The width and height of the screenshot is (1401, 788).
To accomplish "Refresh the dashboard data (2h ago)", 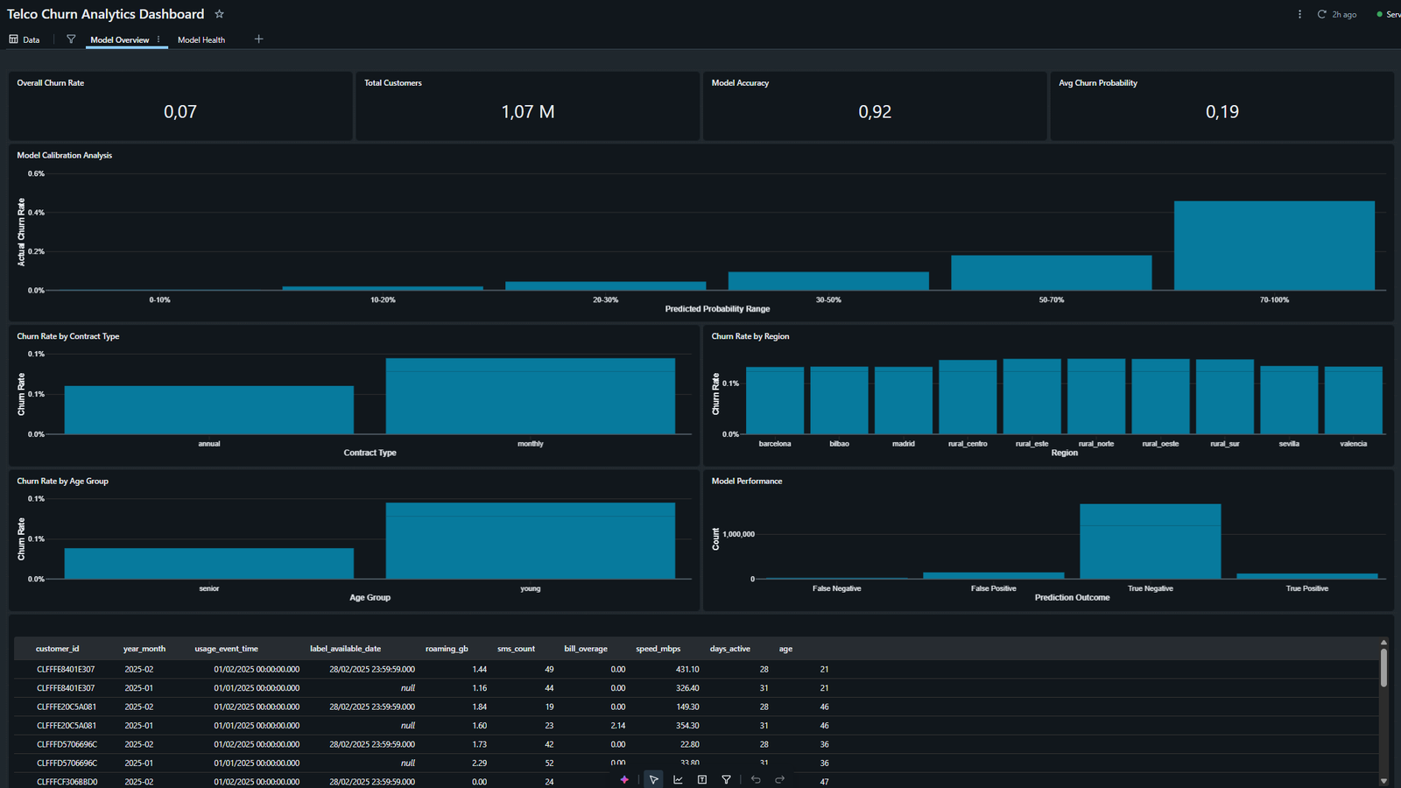I will pos(1321,14).
